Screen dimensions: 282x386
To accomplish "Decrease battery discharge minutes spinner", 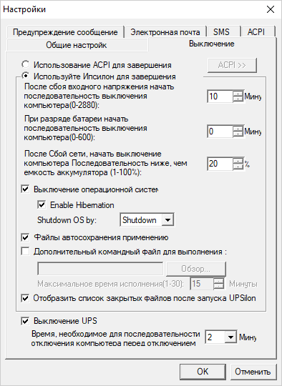I will 238,134.
